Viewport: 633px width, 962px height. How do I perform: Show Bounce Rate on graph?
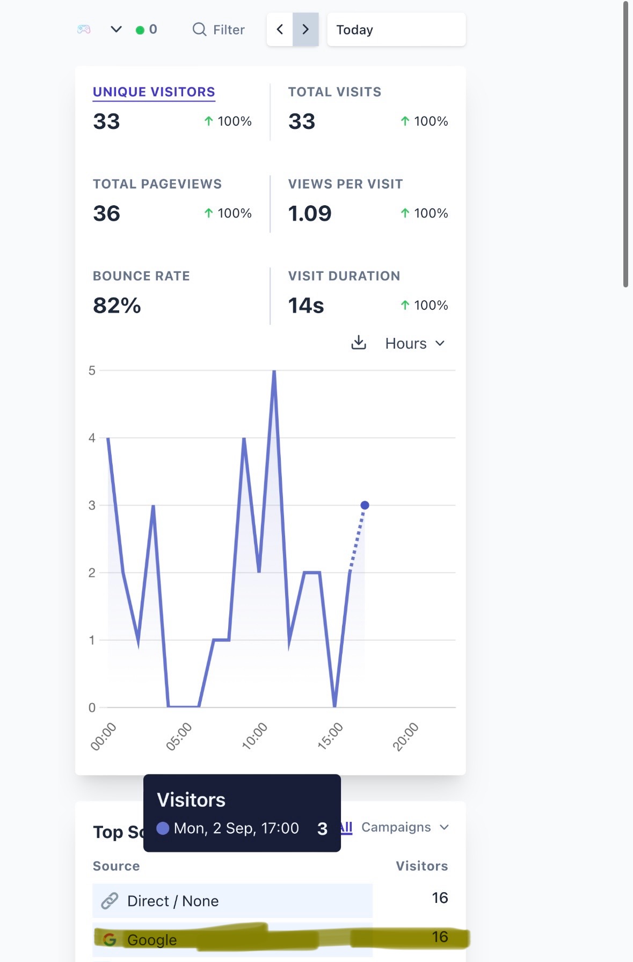pos(141,276)
